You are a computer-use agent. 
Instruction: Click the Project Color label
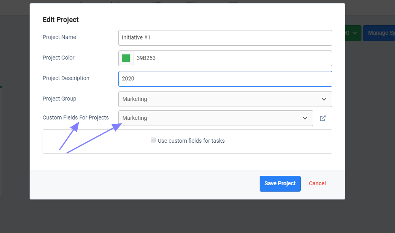point(58,58)
